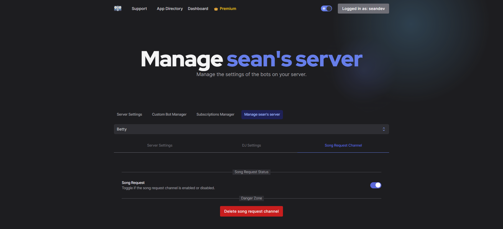503x229 pixels.
Task: Click the 'Manage sean's server' page heading
Action: [251, 59]
